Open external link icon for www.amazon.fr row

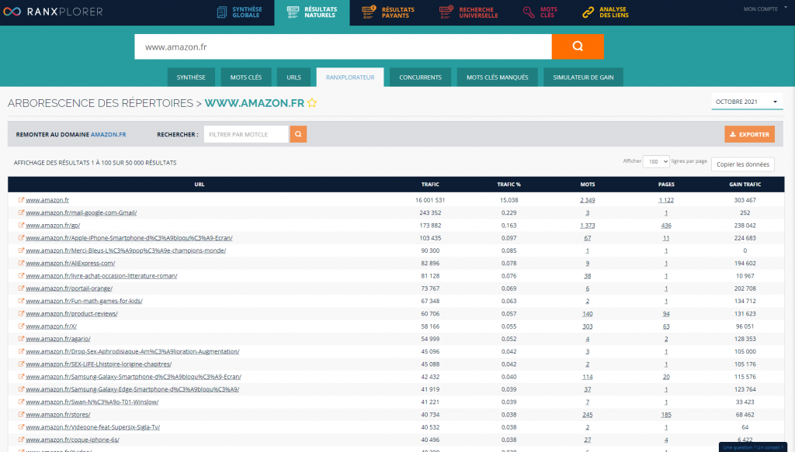pyautogui.click(x=21, y=200)
